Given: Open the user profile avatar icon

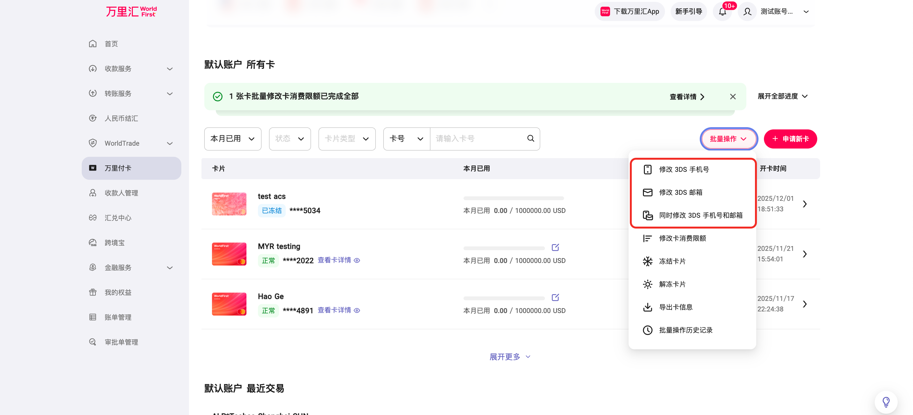Looking at the screenshot, I should (747, 12).
